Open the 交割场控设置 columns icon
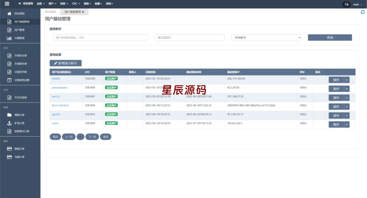Image resolution: width=367 pixels, height=198 pixels. click(9, 80)
